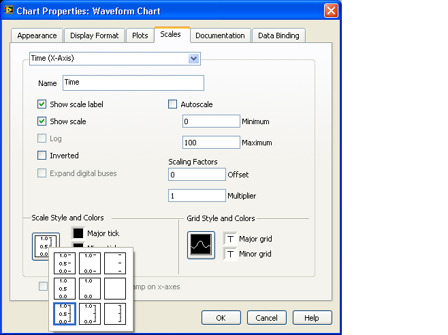Viewport: 448px width, 335px height.
Task: Open the Minor grid color picker
Action: click(230, 254)
